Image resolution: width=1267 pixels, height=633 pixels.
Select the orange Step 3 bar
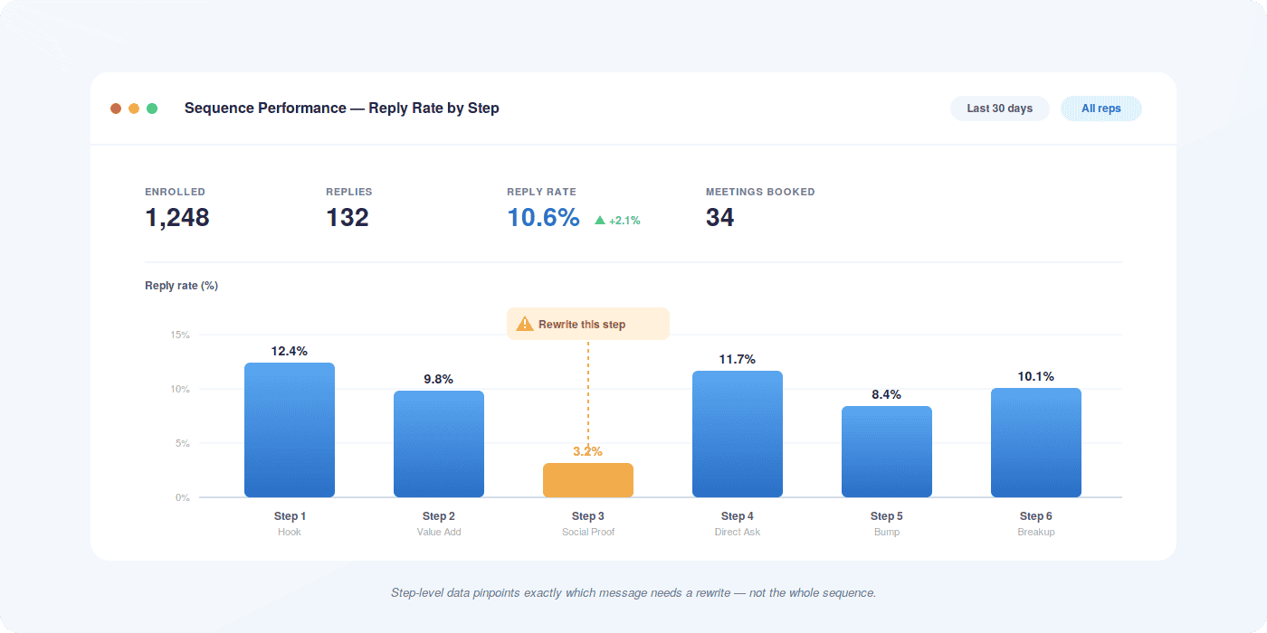pos(588,480)
